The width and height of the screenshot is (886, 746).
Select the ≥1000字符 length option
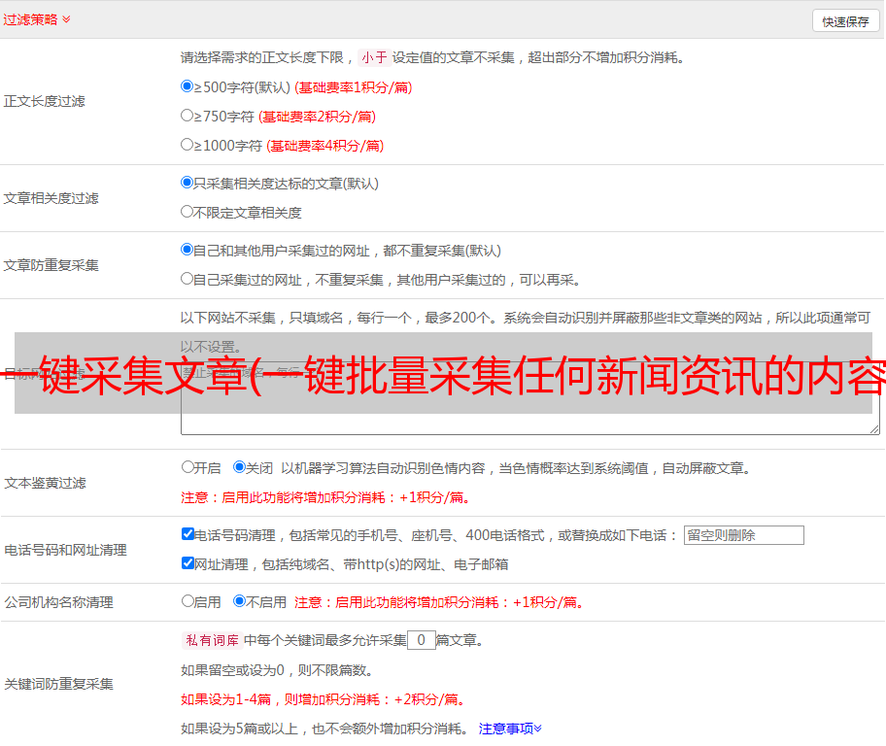pos(187,145)
